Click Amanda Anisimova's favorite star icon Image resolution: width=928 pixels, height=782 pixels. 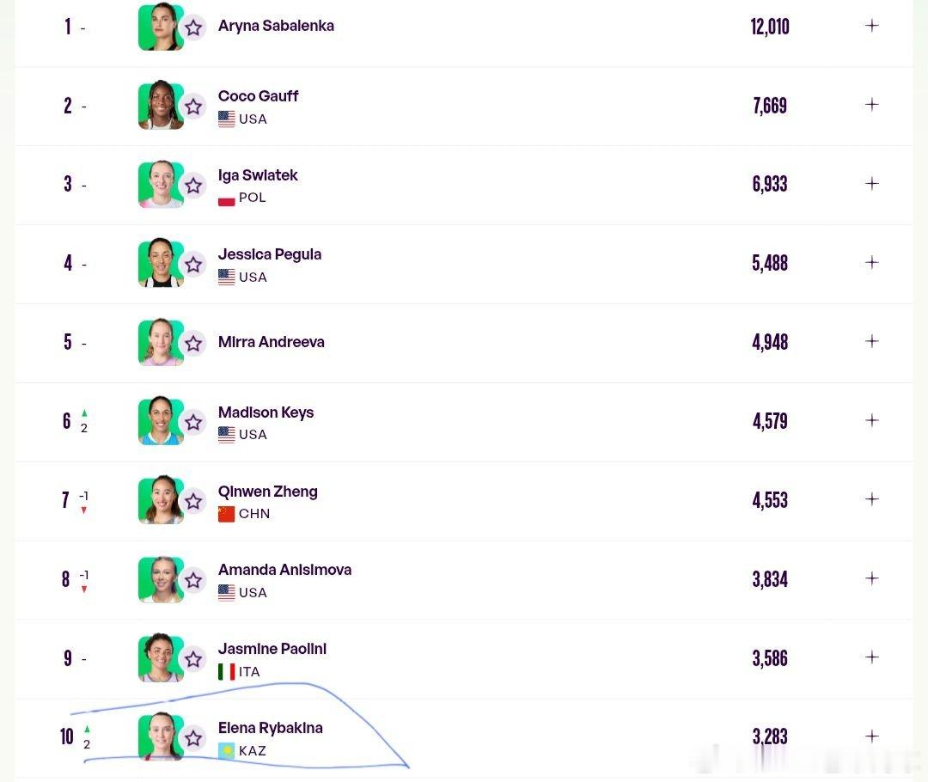(193, 580)
